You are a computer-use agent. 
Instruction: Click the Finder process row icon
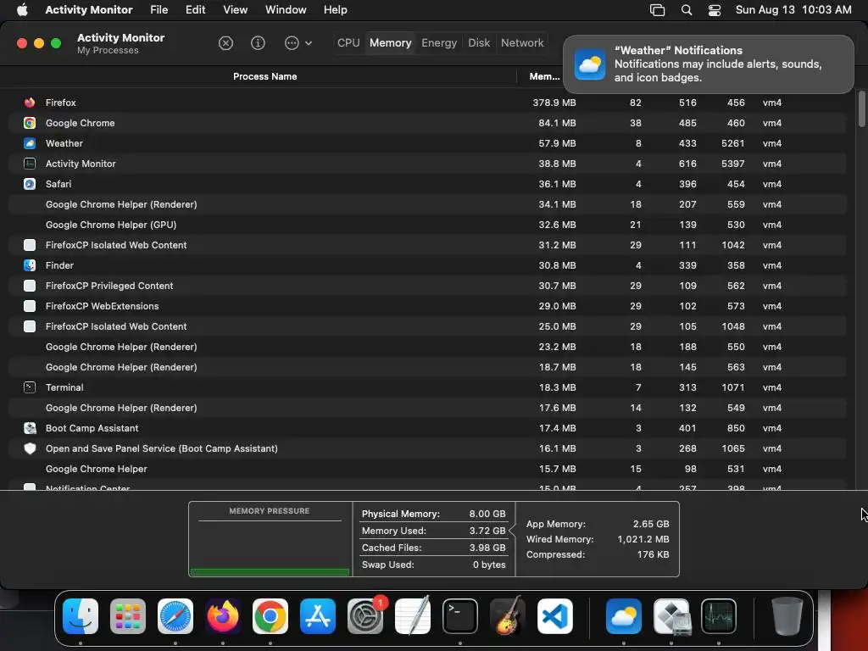(x=30, y=265)
